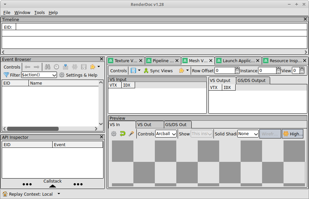Select the VS Output tab
309x199 pixels.
222,81
